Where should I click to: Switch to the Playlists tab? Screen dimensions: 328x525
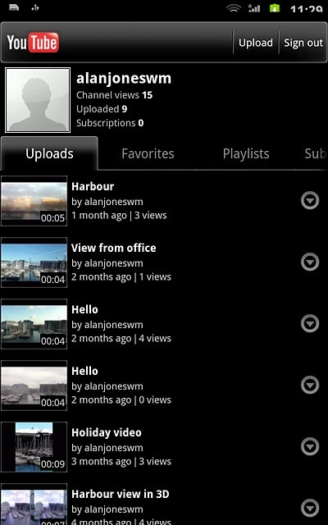246,153
